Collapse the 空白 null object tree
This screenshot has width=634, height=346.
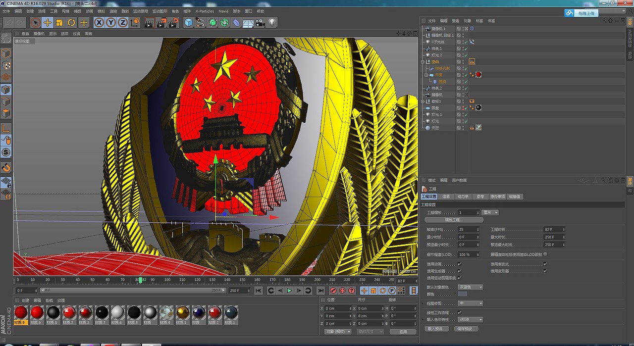423,62
